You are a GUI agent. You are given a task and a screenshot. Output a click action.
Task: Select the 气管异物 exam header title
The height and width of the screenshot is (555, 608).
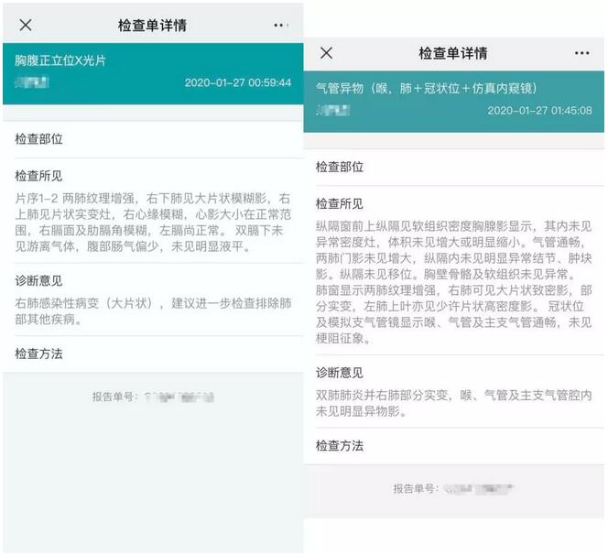coord(427,88)
